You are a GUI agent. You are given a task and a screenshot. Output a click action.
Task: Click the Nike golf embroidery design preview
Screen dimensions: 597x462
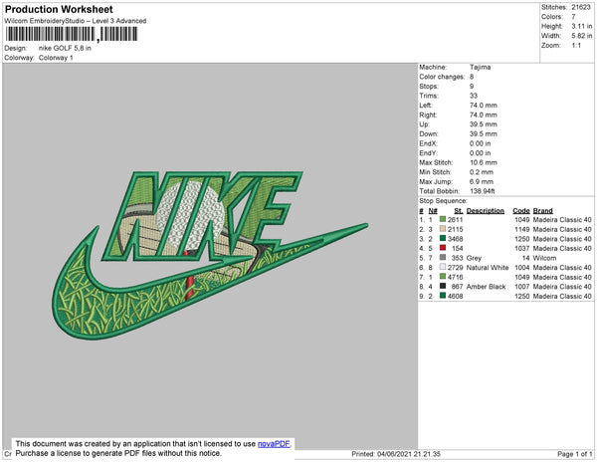210,255
